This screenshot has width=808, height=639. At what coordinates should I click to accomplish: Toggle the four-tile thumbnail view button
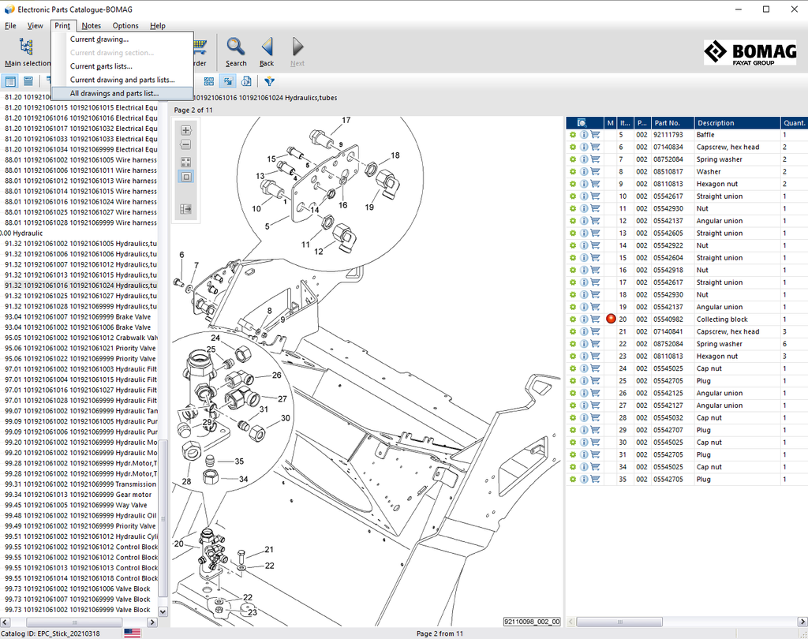tap(186, 162)
